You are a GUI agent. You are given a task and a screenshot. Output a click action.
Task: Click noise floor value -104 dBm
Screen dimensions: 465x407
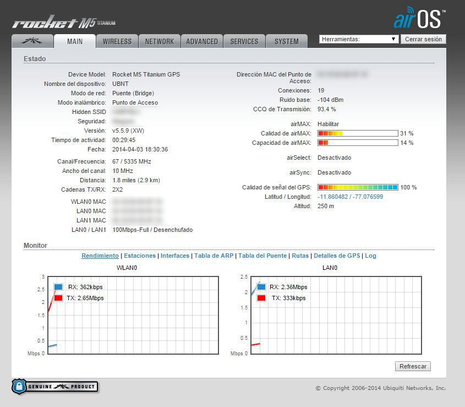click(330, 100)
